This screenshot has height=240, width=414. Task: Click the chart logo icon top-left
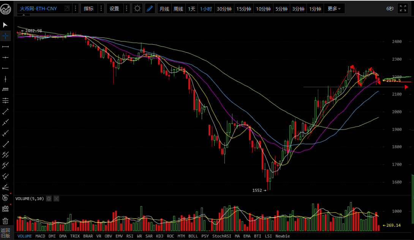(x=6, y=8)
